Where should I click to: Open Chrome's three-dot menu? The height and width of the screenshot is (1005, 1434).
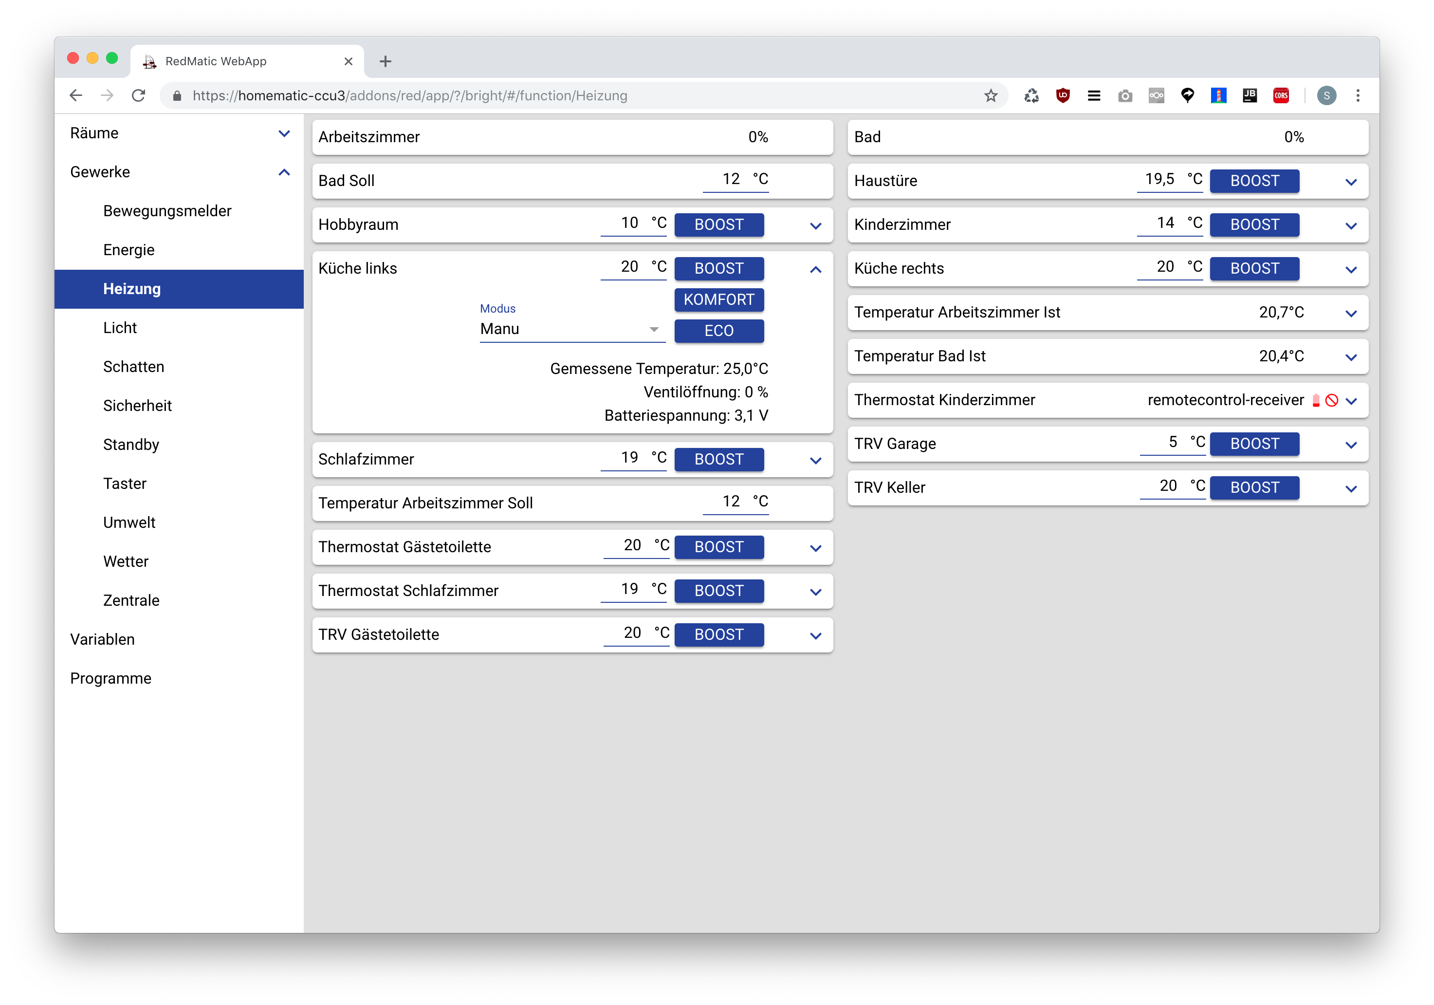(x=1358, y=95)
